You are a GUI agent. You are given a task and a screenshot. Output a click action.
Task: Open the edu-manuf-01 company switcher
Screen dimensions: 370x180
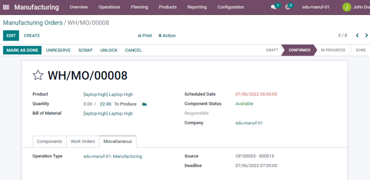click(315, 7)
